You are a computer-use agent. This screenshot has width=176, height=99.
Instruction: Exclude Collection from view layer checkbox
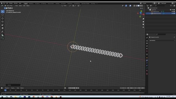170,10
